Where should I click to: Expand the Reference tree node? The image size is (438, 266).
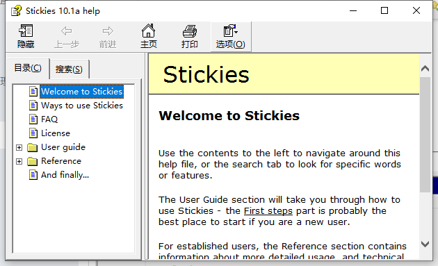(x=19, y=161)
